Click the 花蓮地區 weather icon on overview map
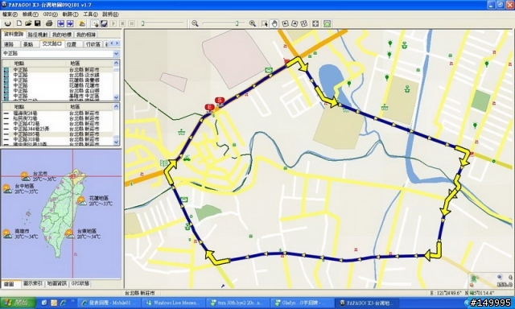 (x=82, y=200)
